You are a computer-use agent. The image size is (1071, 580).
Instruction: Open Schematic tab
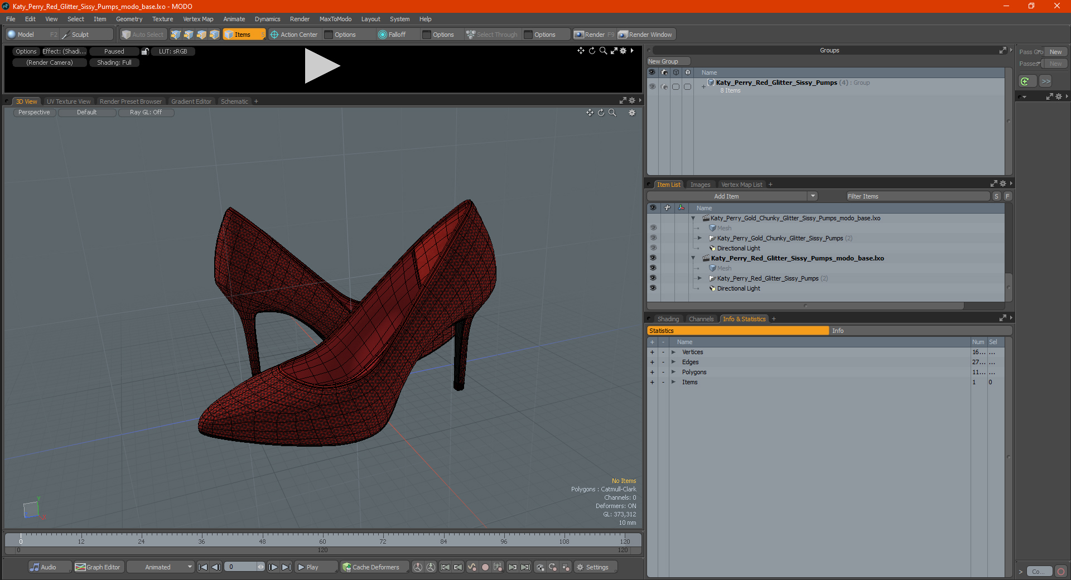pos(234,101)
